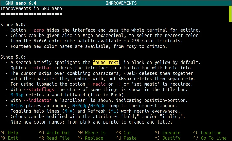Viewport: 232px width, 141px height.
Task: Select the ^R Read File shortcut
Action: (x=54, y=138)
